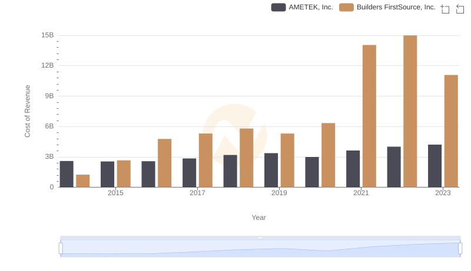Image resolution: width=471 pixels, height=271 pixels.
Task: Toggle Builders FirstSource, Inc. legend swatch
Action: pos(346,7)
